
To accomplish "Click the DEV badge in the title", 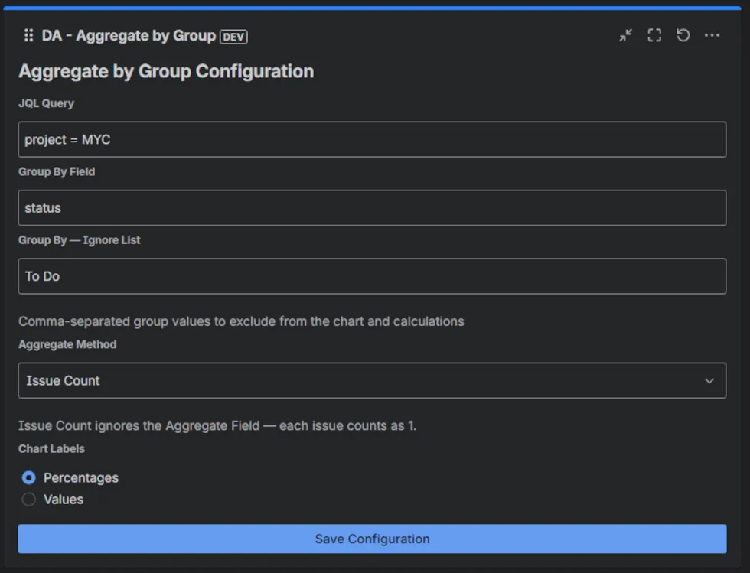I will [233, 37].
